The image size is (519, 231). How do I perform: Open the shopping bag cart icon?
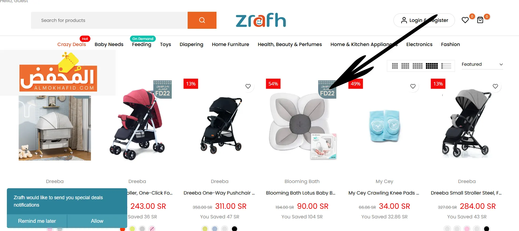(x=480, y=20)
